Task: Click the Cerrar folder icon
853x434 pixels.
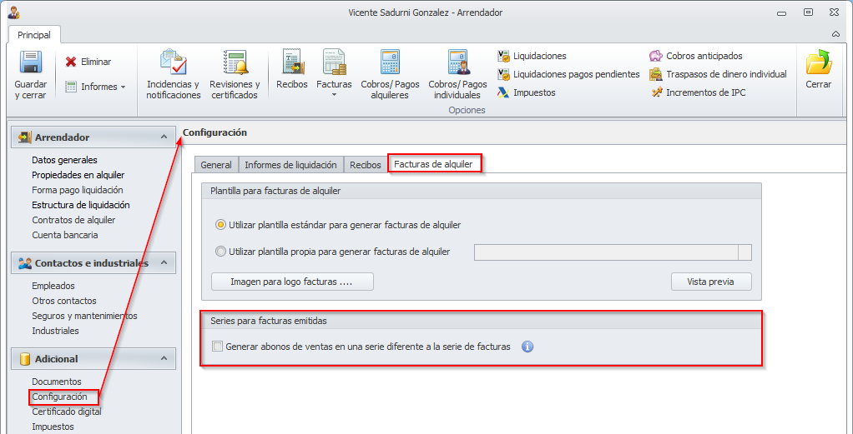Action: (818, 62)
